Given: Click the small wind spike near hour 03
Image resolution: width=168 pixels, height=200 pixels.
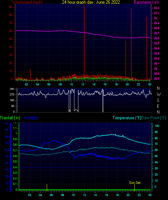Looking at the screenshot, I should coord(30,74).
